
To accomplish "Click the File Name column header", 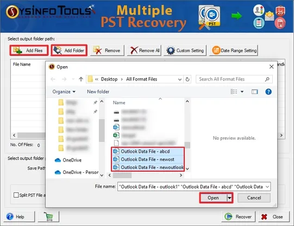I will (22, 64).
